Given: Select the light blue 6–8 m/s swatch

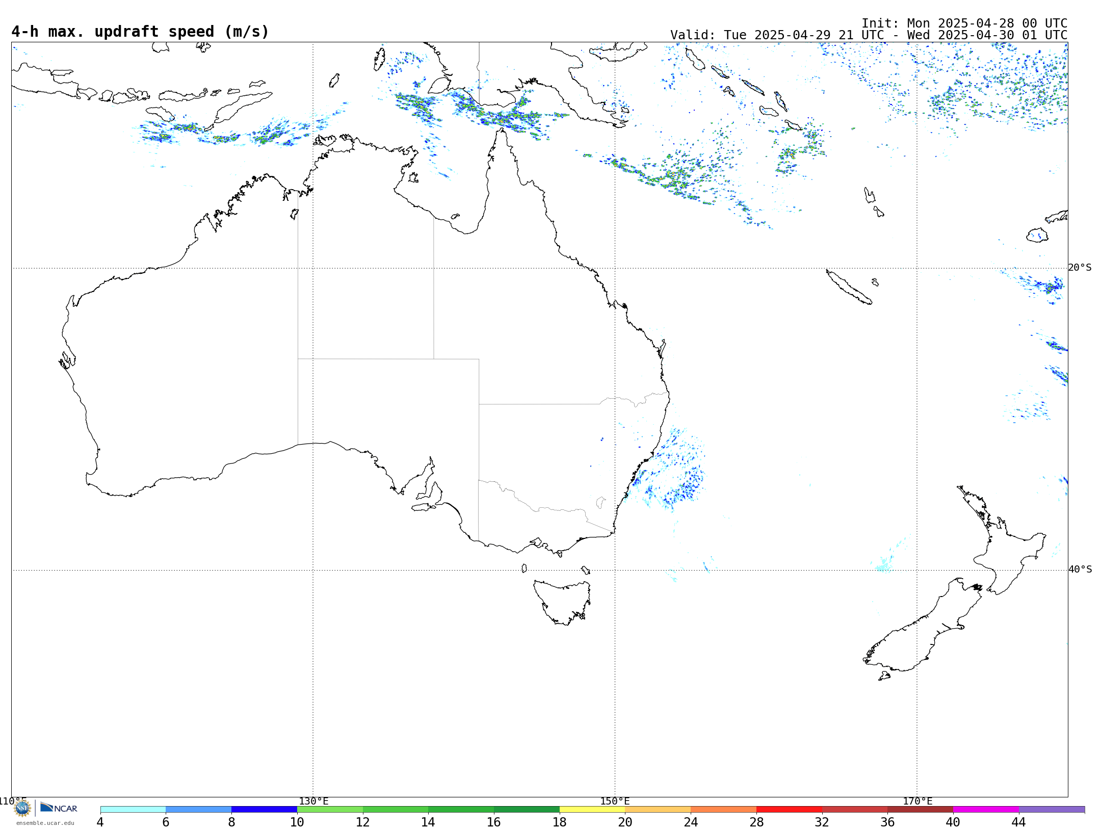Looking at the screenshot, I should tap(199, 810).
